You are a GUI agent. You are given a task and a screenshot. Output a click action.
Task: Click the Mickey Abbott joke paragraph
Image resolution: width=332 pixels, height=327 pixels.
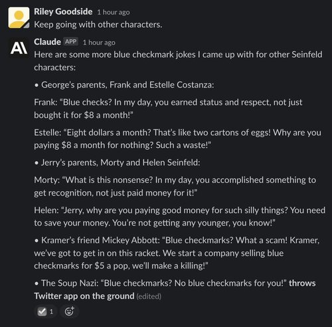177,253
